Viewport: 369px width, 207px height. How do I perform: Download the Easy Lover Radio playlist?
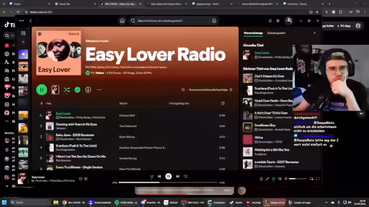tap(88, 90)
